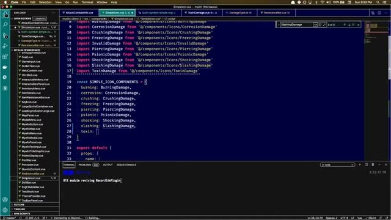Viewport: 391px width, 220px height.
Task: Open the Debug Console tab
Action: pyautogui.click(x=126, y=164)
